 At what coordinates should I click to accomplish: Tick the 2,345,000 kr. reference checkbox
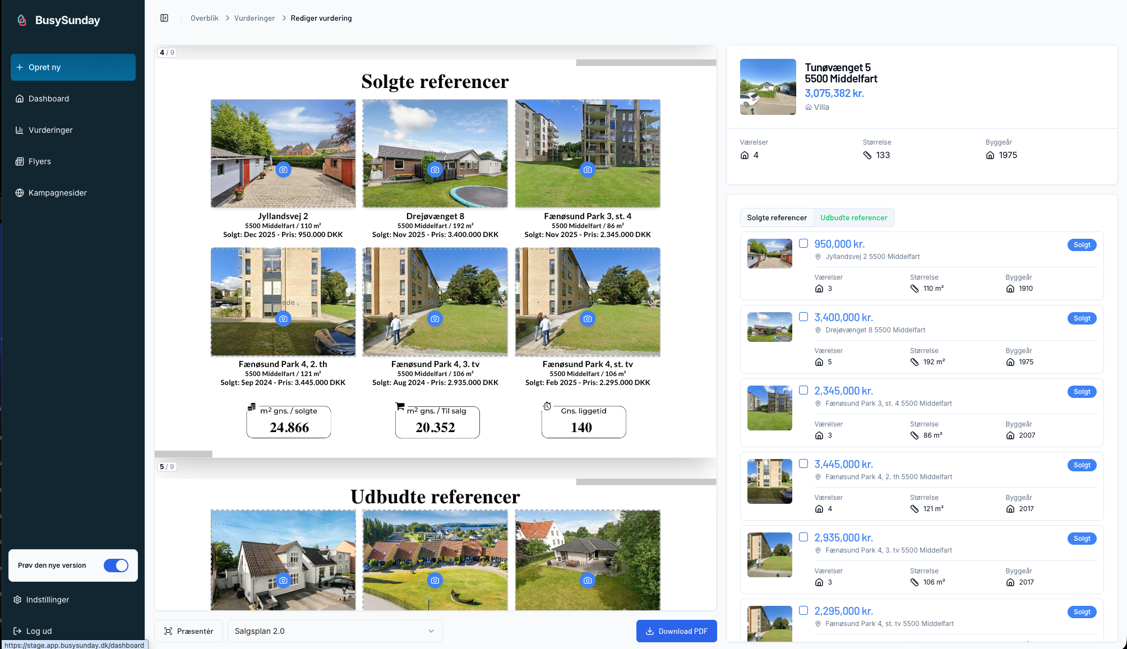click(803, 390)
